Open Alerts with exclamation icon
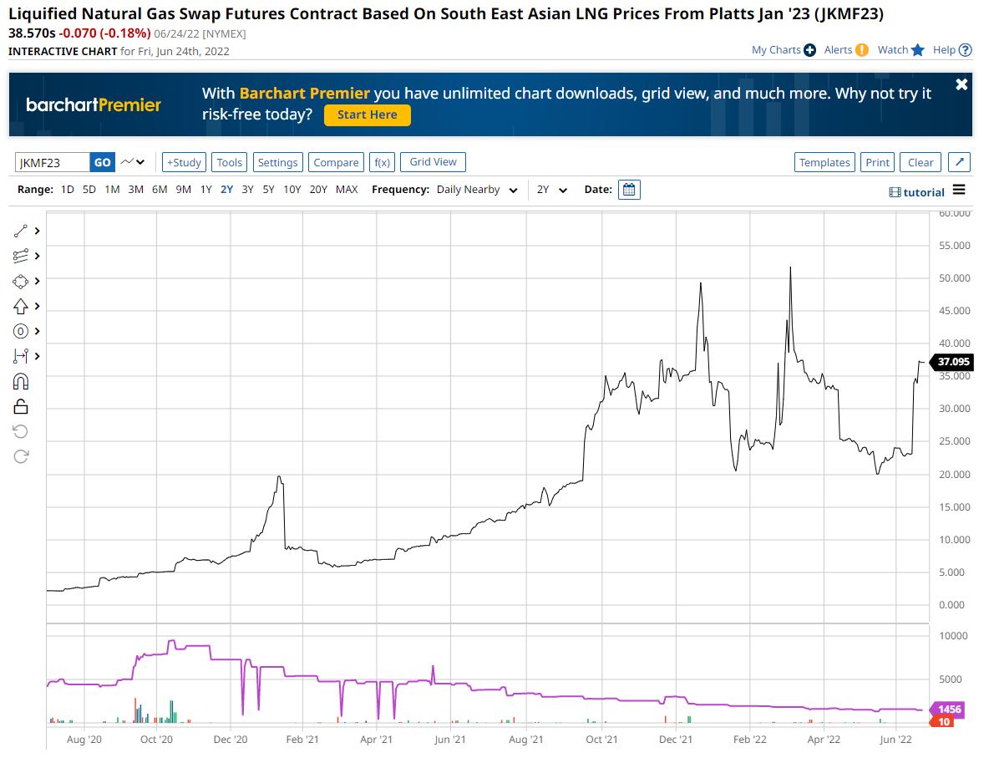The image size is (984, 758). coord(861,50)
